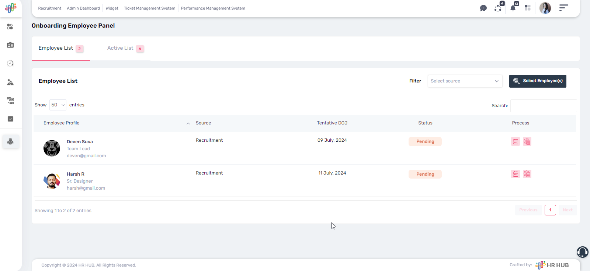The image size is (590, 271).
Task: Open the app grid icon in header
Action: 528,8
